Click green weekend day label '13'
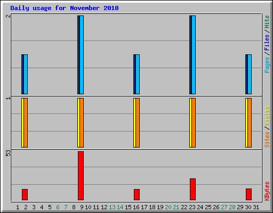This screenshot has width=273, height=213. pyautogui.click(x=112, y=207)
